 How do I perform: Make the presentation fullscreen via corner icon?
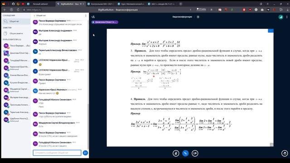point(271,145)
